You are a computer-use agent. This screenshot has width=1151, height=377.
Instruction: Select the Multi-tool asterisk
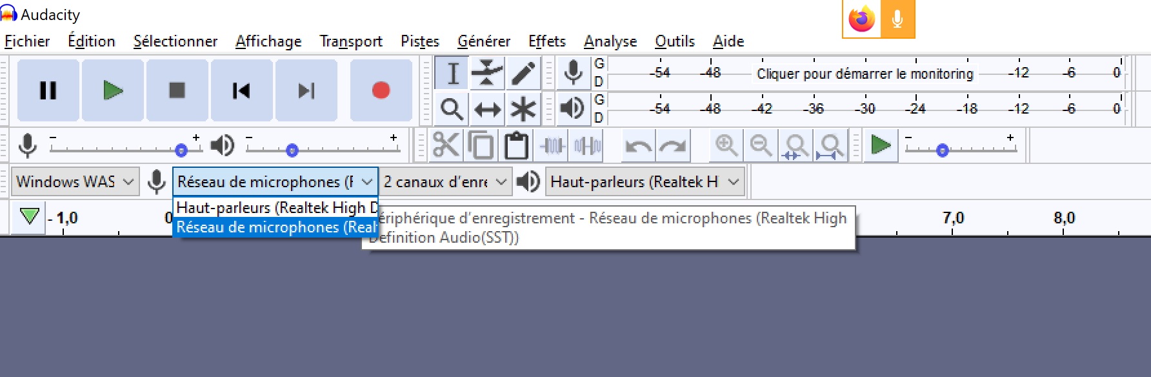pyautogui.click(x=523, y=108)
